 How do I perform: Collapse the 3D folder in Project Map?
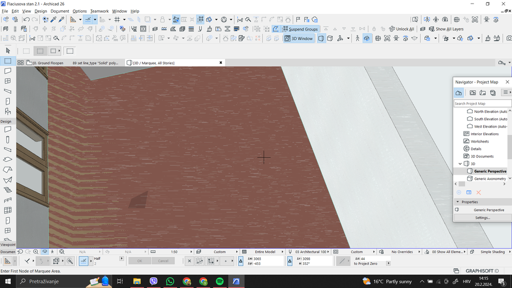460,164
